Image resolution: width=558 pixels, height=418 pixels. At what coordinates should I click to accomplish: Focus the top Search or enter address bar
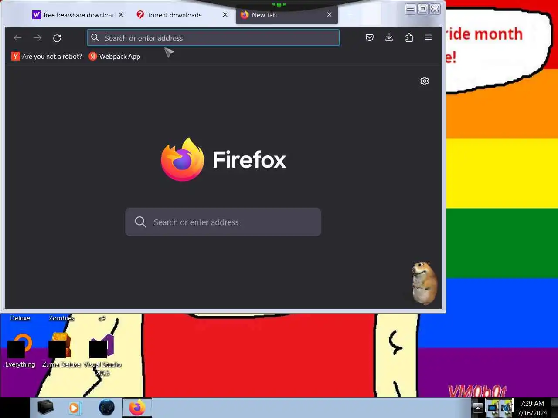click(x=213, y=38)
